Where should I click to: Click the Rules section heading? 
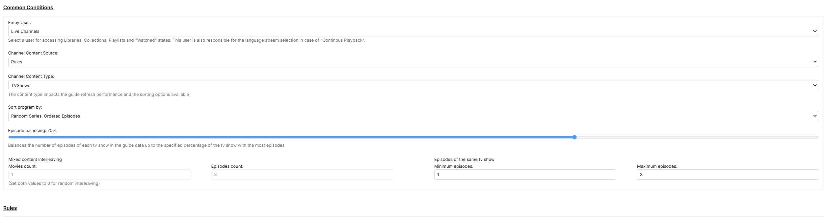point(10,208)
